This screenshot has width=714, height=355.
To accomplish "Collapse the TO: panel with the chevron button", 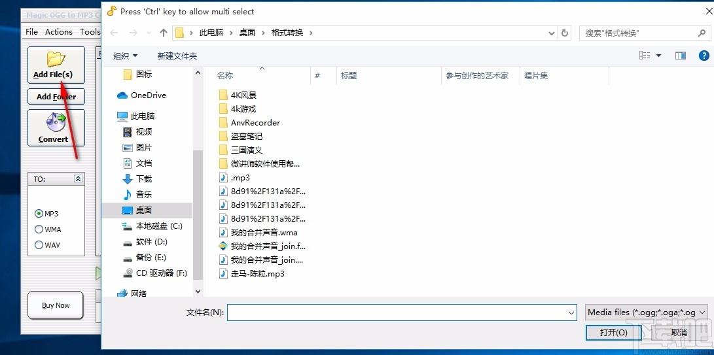I will 78,179.
